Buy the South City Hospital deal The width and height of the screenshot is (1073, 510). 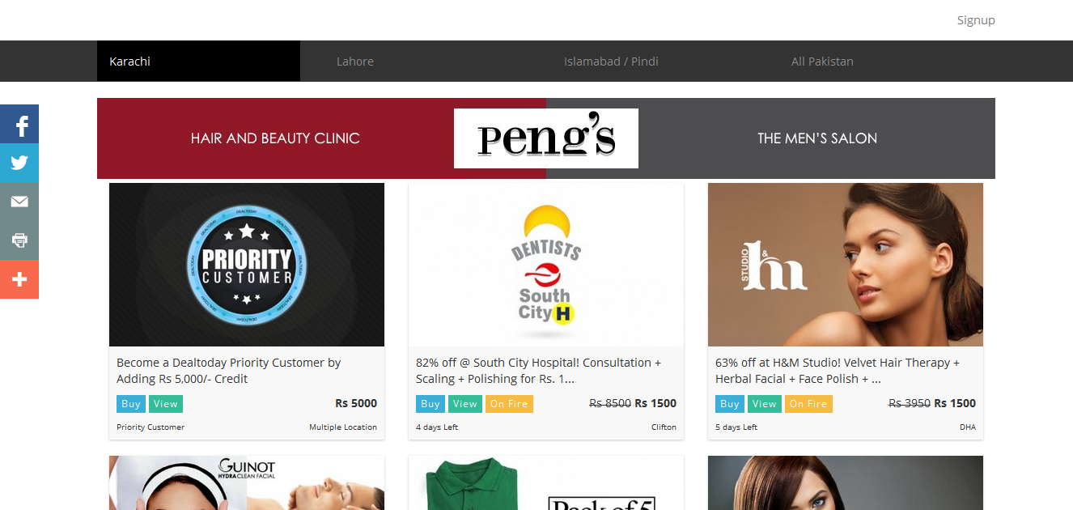coord(430,404)
